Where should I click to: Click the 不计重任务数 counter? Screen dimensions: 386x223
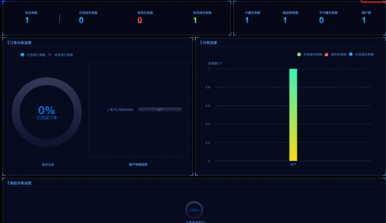[x=321, y=20]
